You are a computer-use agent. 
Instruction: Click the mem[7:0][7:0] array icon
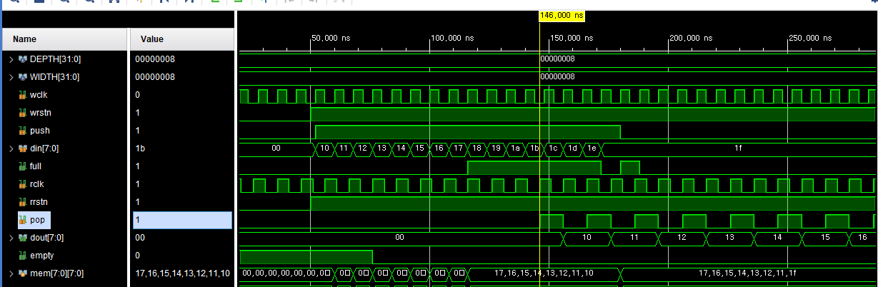23,273
